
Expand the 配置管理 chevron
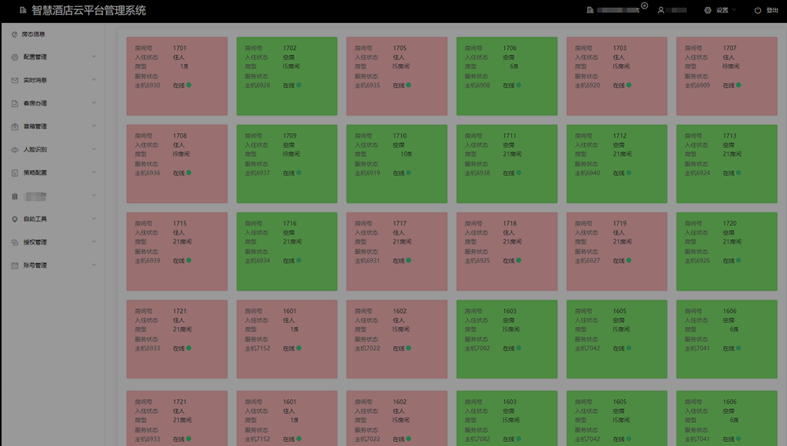[x=94, y=57]
